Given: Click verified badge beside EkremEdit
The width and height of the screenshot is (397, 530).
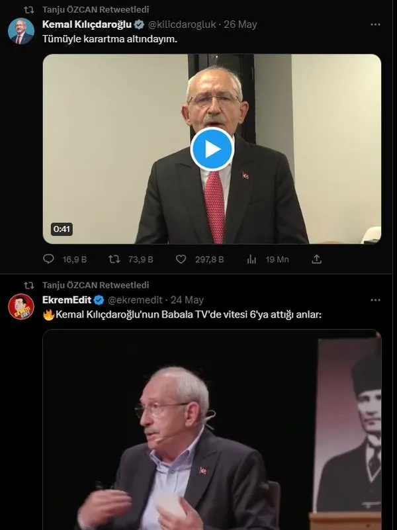Looking at the screenshot, I should coord(99,300).
